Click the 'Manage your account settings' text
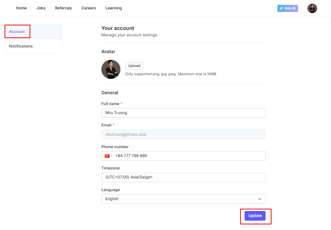 click(x=129, y=35)
